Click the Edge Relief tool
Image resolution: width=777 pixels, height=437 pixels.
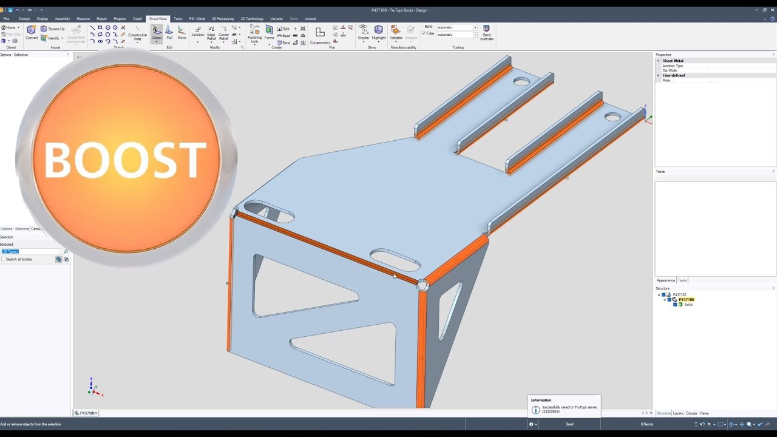click(211, 33)
